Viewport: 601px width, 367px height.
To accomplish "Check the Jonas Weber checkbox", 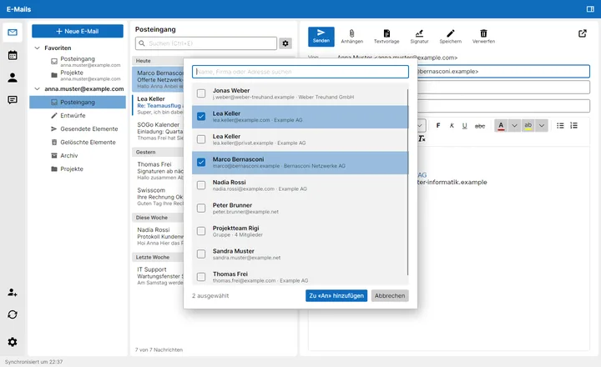I will pyautogui.click(x=201, y=93).
